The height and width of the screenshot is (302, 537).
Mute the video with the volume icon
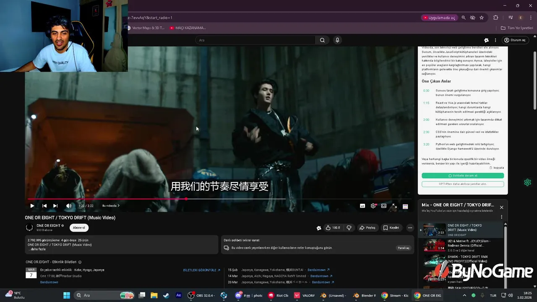point(69,206)
